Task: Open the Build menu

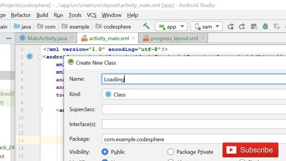Action: coord(42,15)
